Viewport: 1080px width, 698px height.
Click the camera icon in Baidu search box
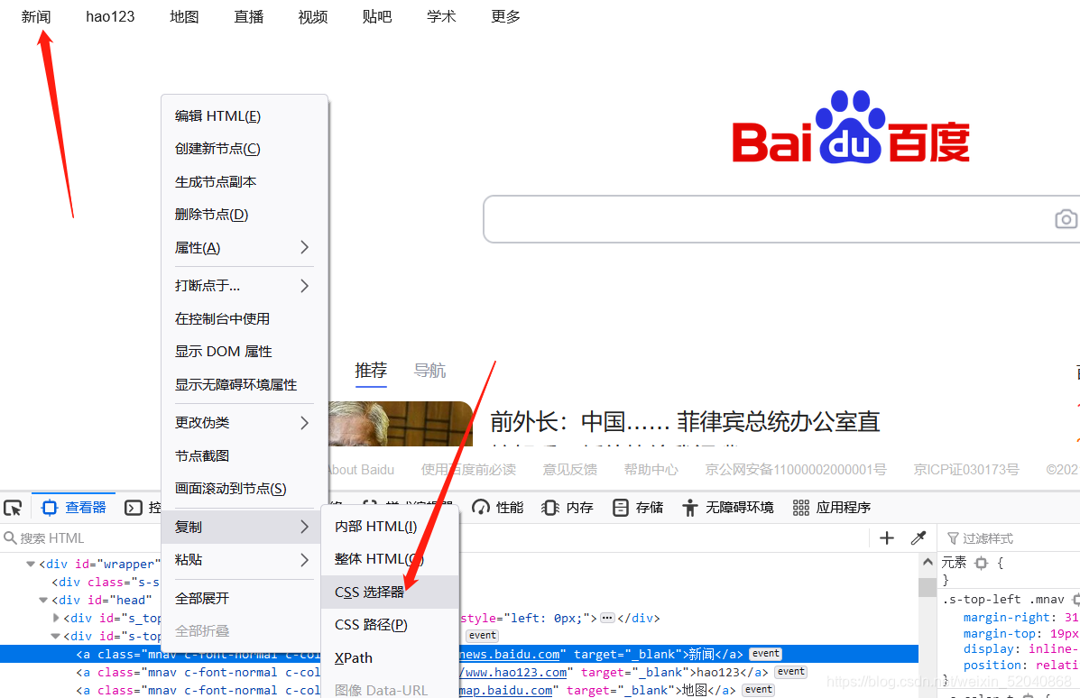coord(1066,219)
